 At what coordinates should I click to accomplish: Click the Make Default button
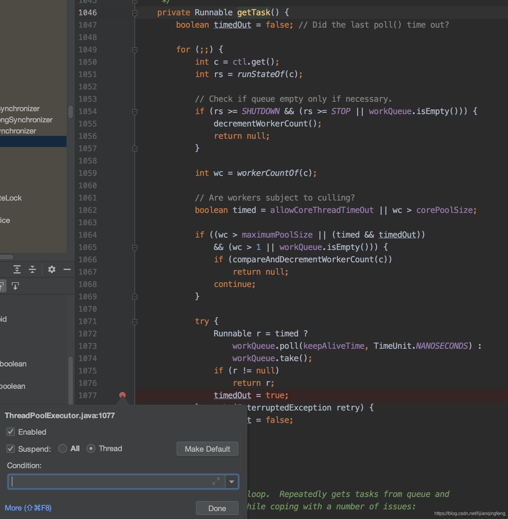click(x=207, y=449)
